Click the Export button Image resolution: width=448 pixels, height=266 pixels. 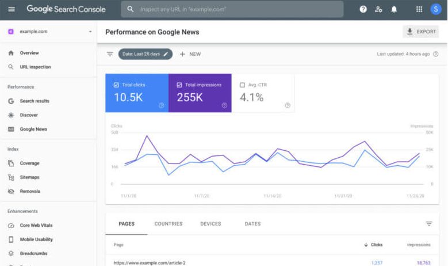[x=420, y=32]
